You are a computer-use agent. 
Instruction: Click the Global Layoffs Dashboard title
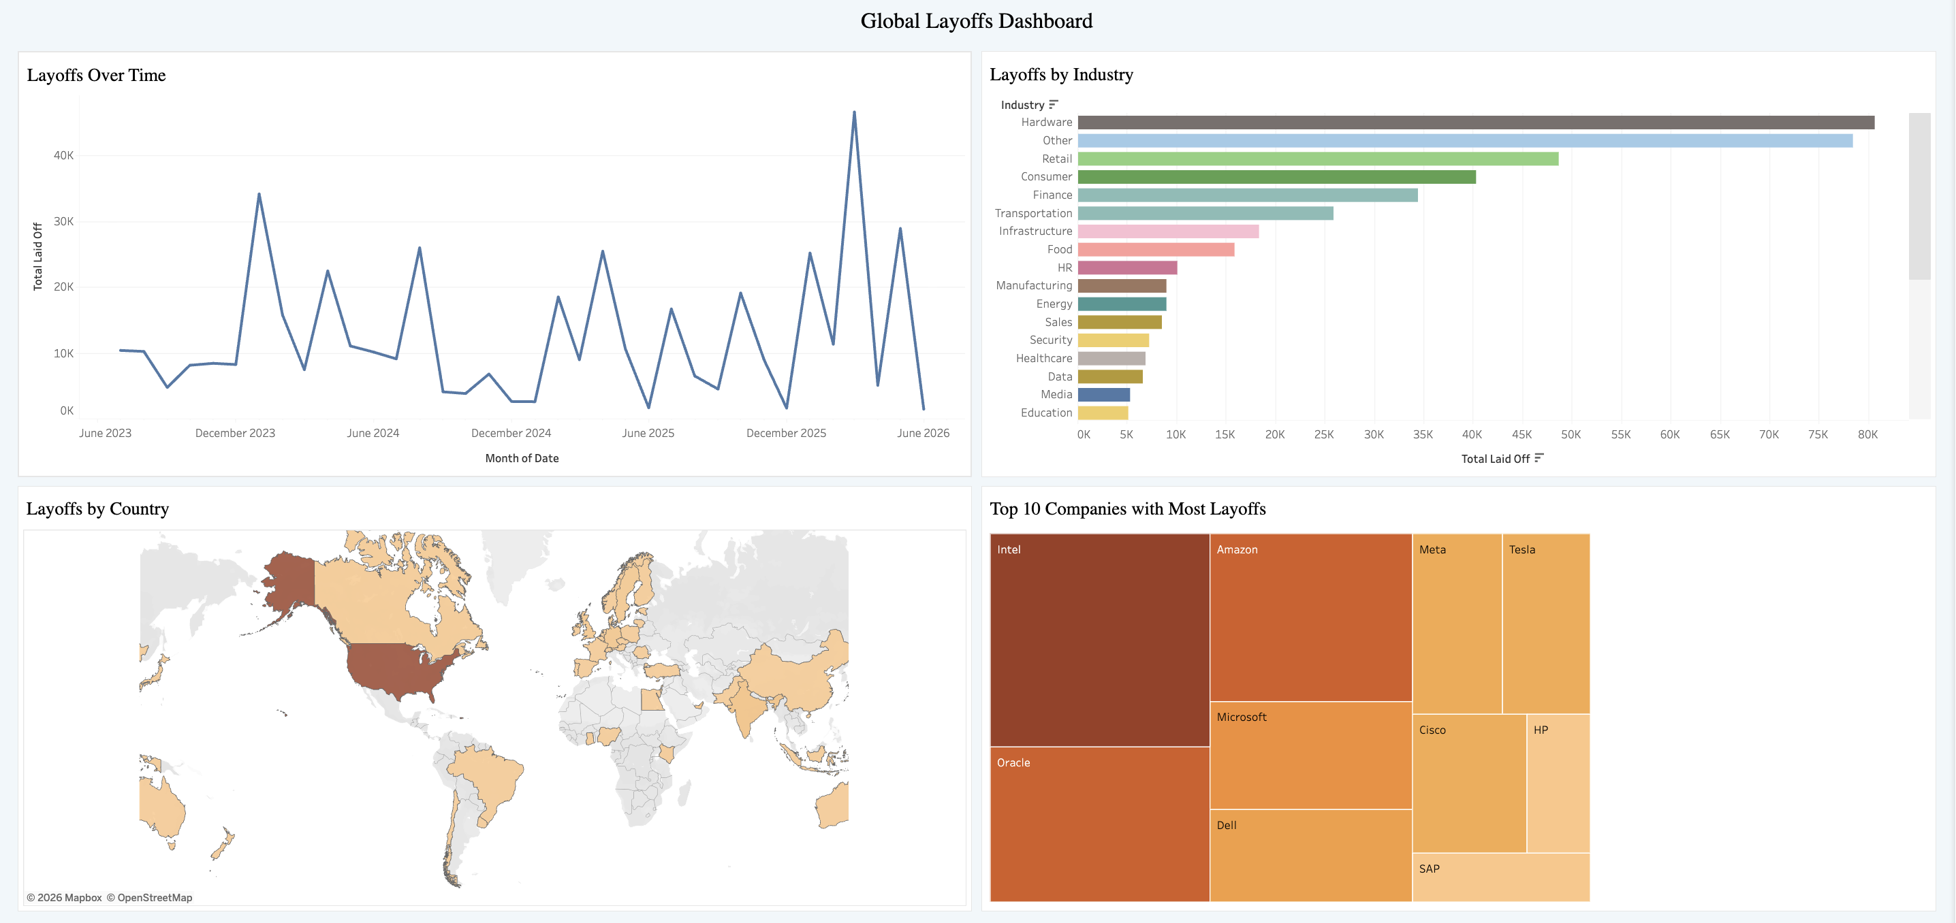[x=977, y=20]
